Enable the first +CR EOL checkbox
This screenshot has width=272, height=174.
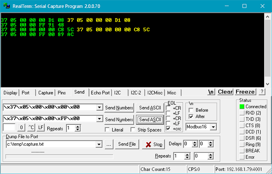168,108
